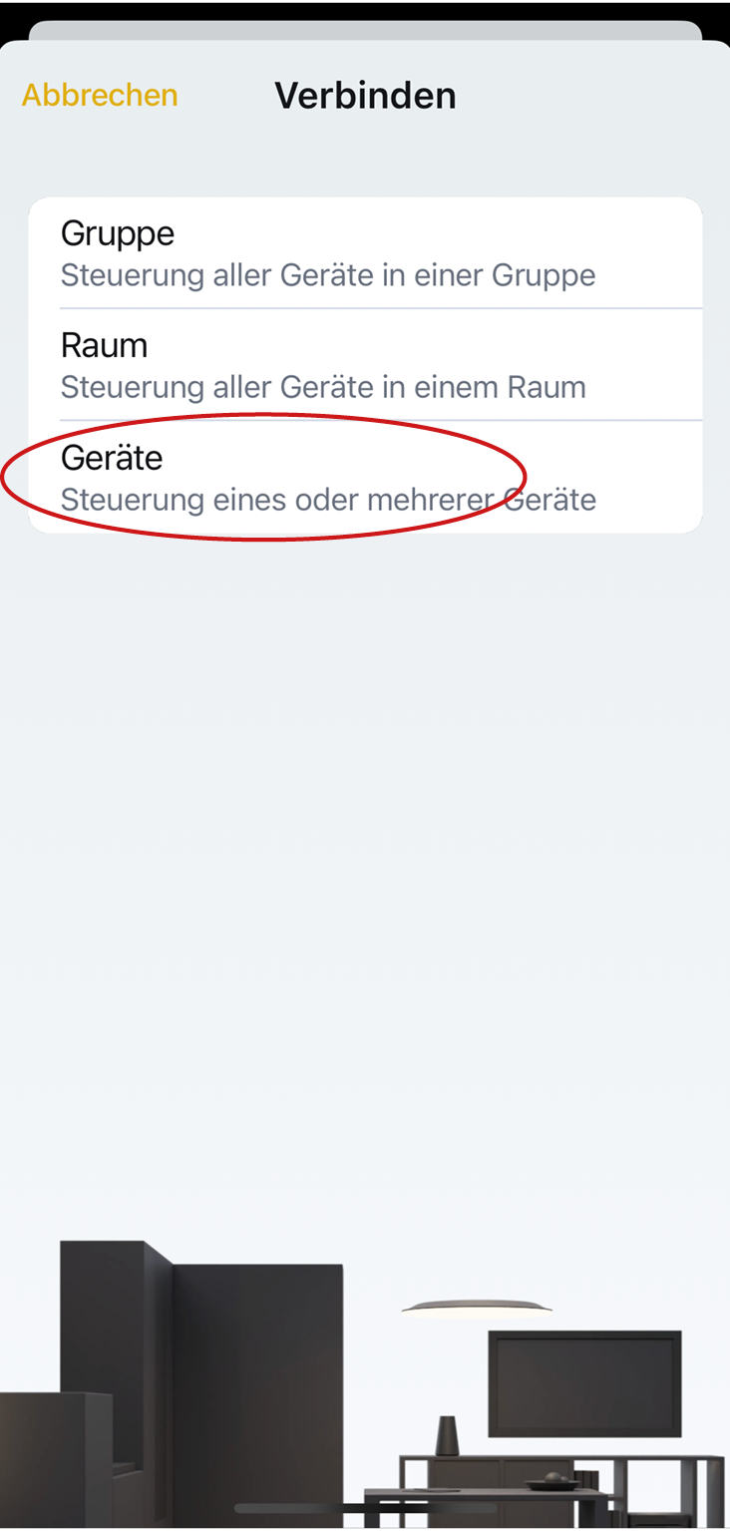The width and height of the screenshot is (730, 1531).
Task: Tap the home indicator bar
Action: point(365,1508)
